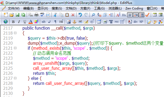164x97 pixels.
Task: Open the font settings Aa icon
Action: point(118,15)
